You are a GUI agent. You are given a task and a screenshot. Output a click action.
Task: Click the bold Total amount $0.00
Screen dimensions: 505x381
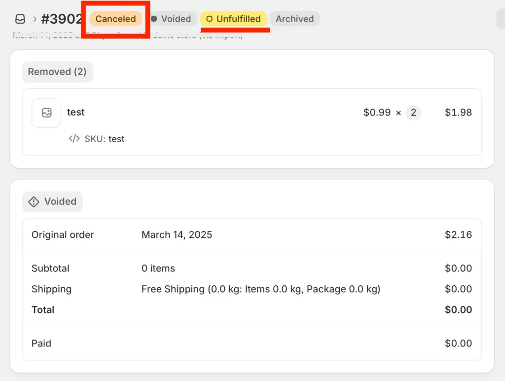(458, 310)
